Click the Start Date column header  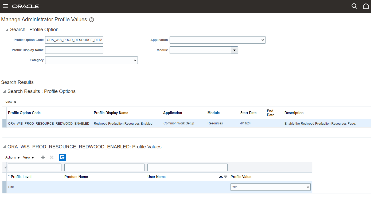(x=248, y=113)
